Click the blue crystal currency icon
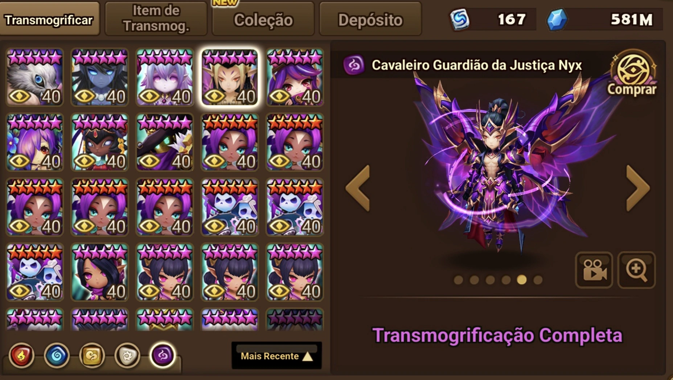 click(557, 19)
